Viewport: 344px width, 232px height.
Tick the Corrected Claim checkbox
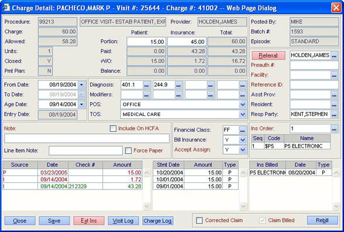tap(199, 220)
